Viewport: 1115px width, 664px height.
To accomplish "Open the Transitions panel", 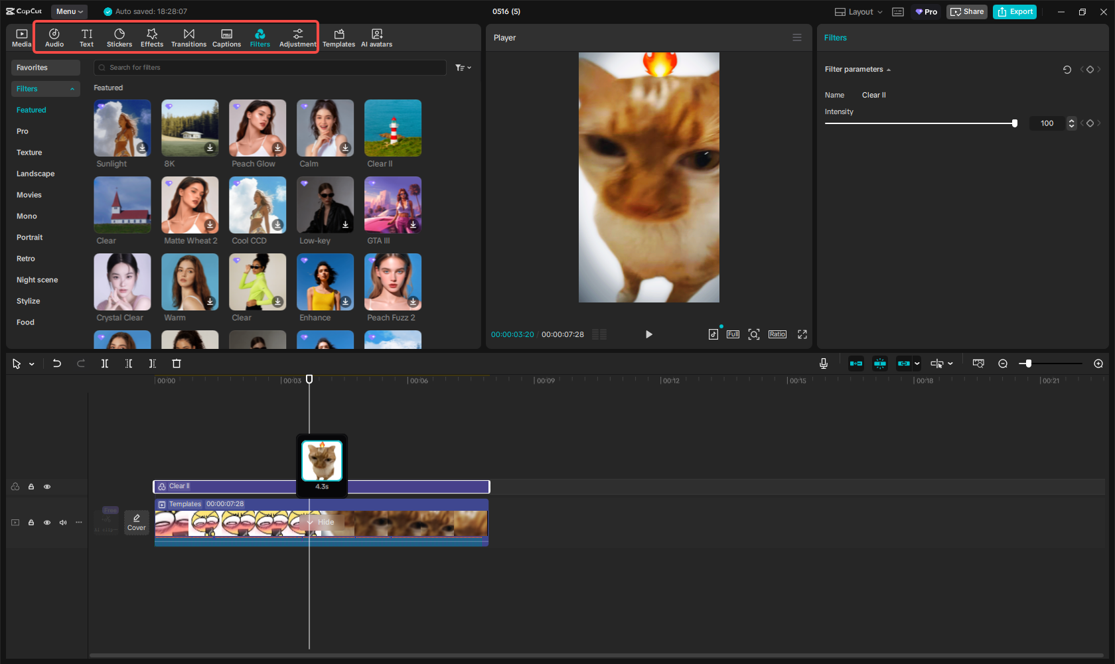I will coord(188,38).
